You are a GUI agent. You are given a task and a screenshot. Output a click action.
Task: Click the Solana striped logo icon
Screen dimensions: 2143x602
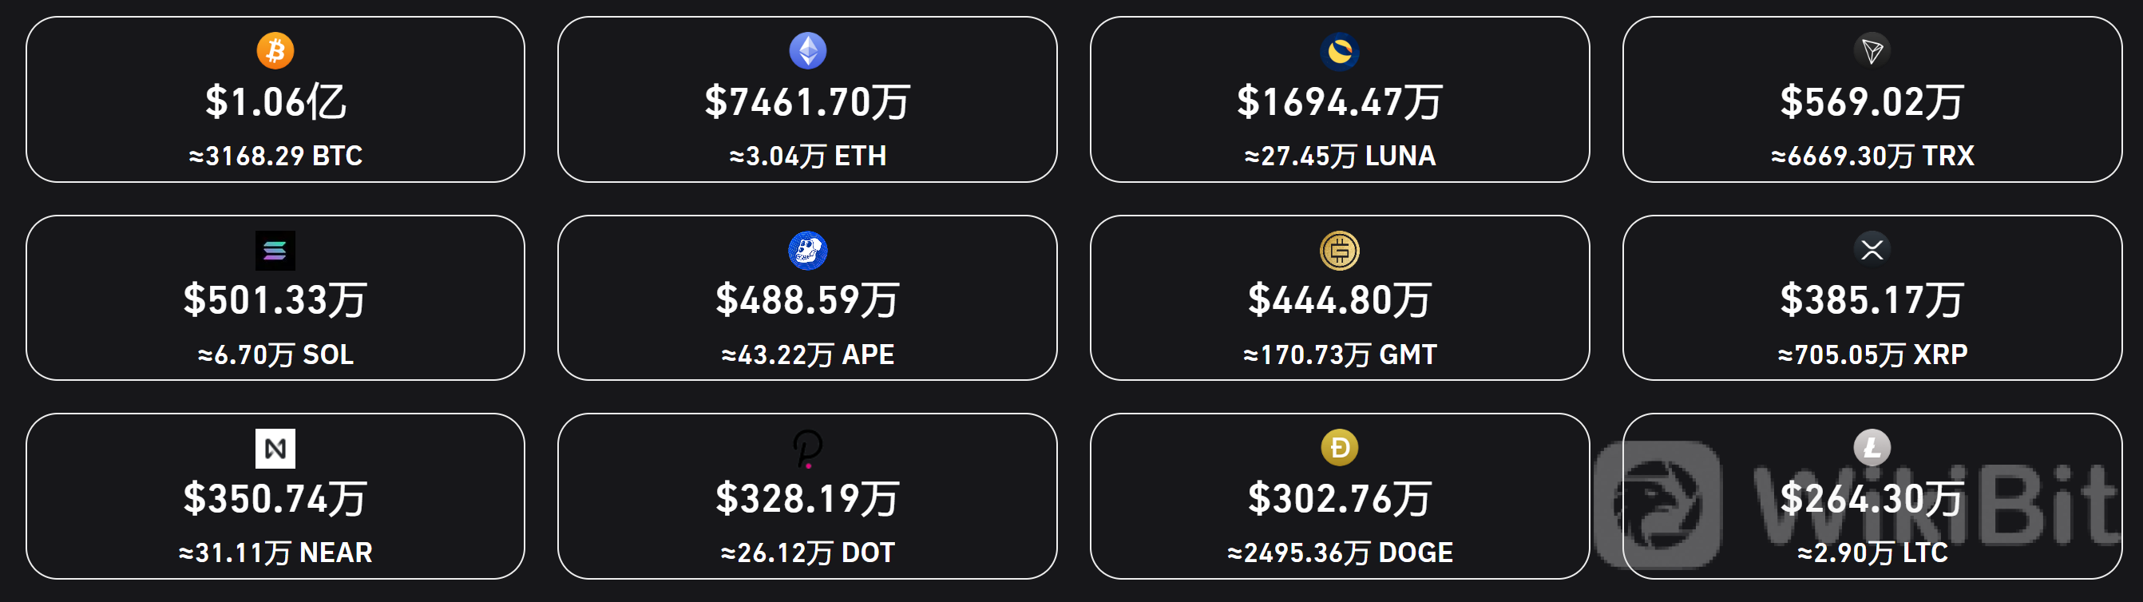(x=275, y=250)
